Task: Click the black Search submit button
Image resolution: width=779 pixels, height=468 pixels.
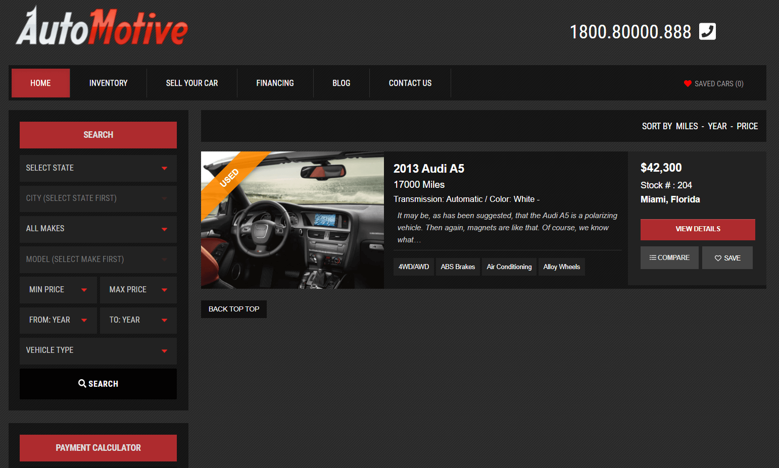Action: 98,384
